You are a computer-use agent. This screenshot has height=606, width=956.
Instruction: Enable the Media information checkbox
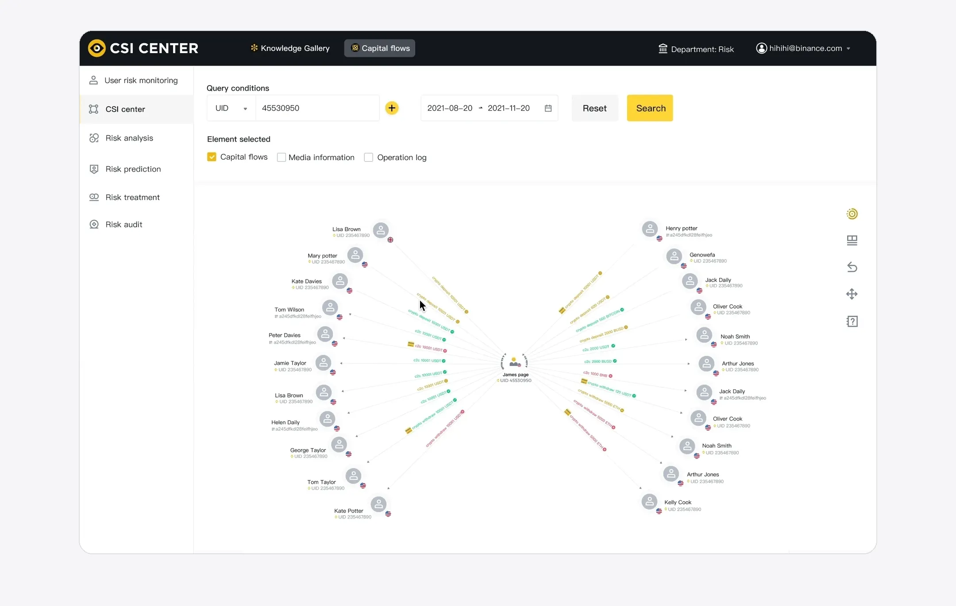281,157
